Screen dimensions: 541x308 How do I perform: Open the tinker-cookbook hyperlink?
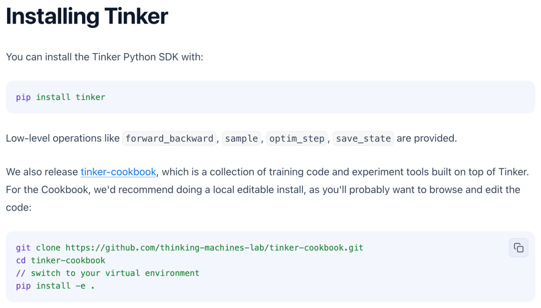click(x=118, y=172)
